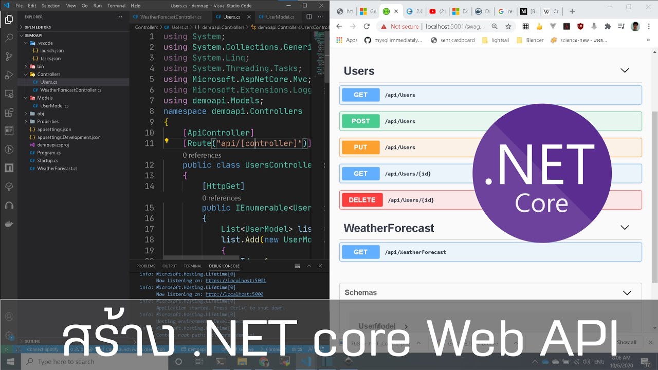Screen dimensions: 658x370
Task: Close the Users.cs editor tab
Action: coord(248,17)
